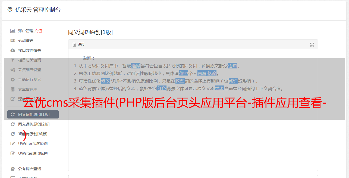Open the 同义词伪原创[1版] menu item
Image resolution: width=349 pixels, height=178 pixels.
(x=33, y=114)
